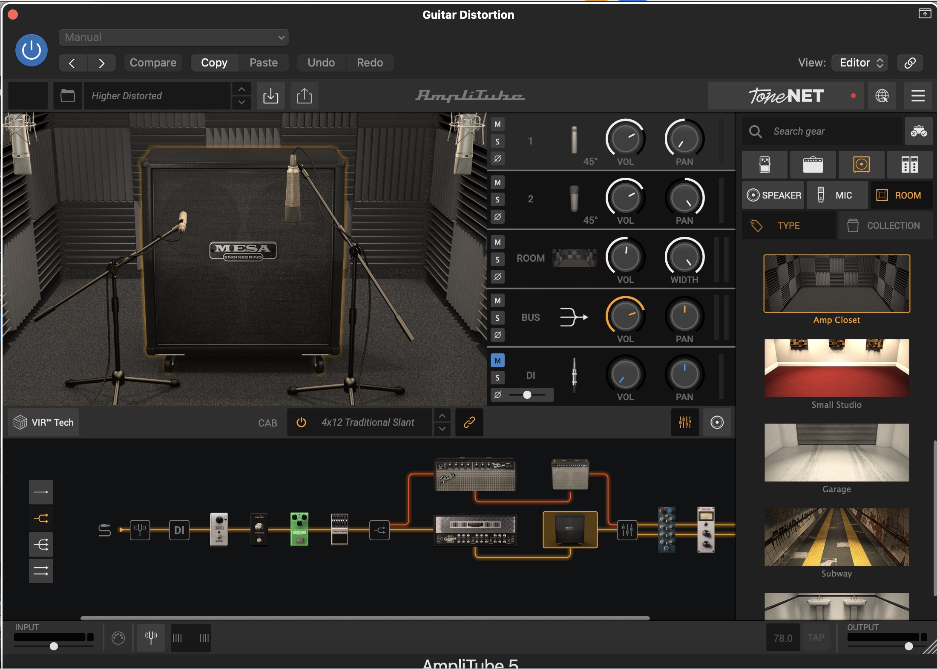
Task: Click the TAP tempo button
Action: point(816,638)
